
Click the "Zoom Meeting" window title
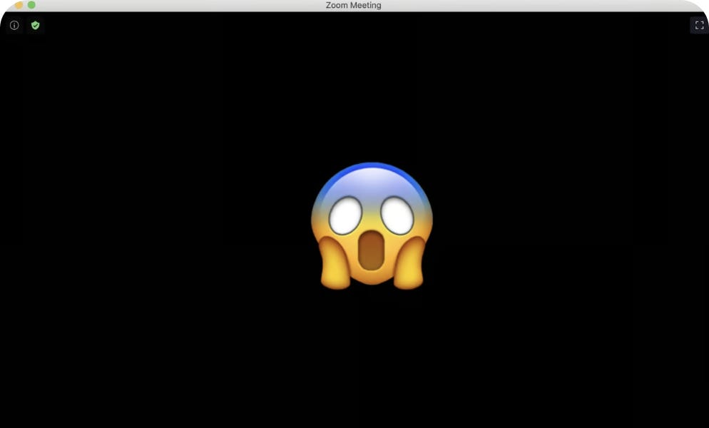[x=353, y=6]
